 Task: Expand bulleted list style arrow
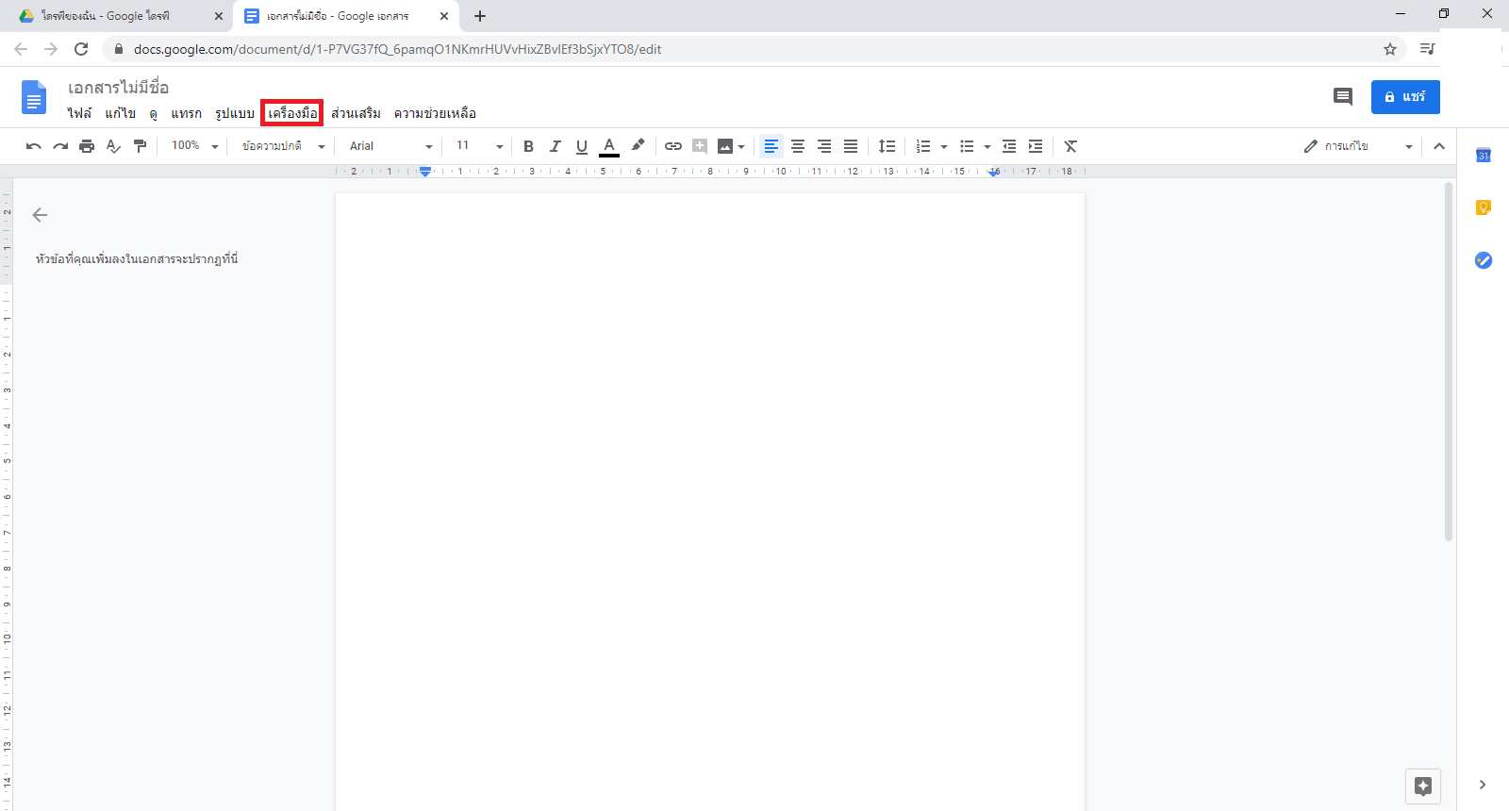pos(987,146)
